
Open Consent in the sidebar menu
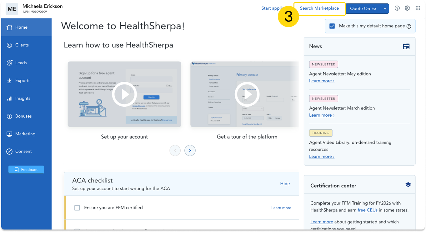coord(26,152)
